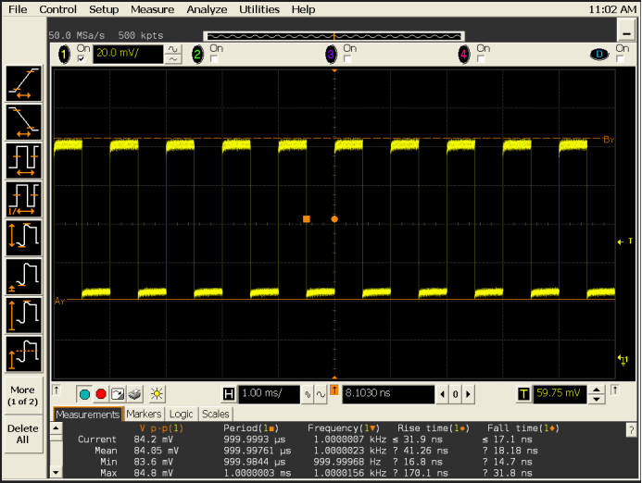The width and height of the screenshot is (642, 483).
Task: Switch to the Logic tab
Action: point(181,414)
